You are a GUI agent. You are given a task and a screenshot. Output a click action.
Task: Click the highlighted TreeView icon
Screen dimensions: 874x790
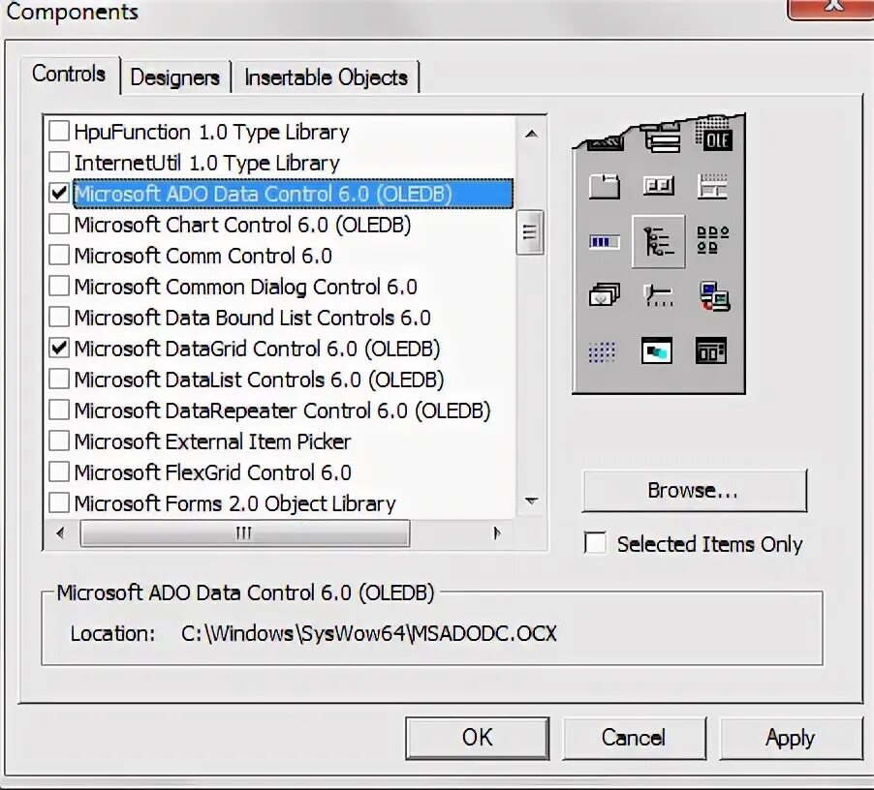(658, 241)
